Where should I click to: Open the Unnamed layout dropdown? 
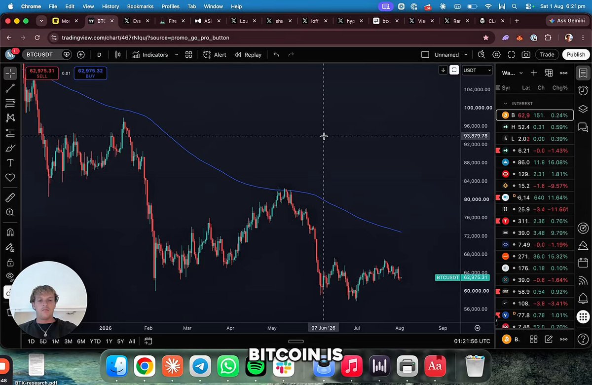click(x=451, y=55)
